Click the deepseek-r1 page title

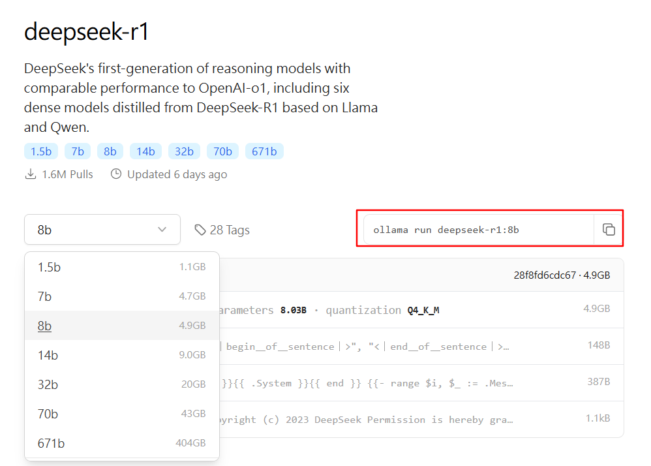(86, 31)
